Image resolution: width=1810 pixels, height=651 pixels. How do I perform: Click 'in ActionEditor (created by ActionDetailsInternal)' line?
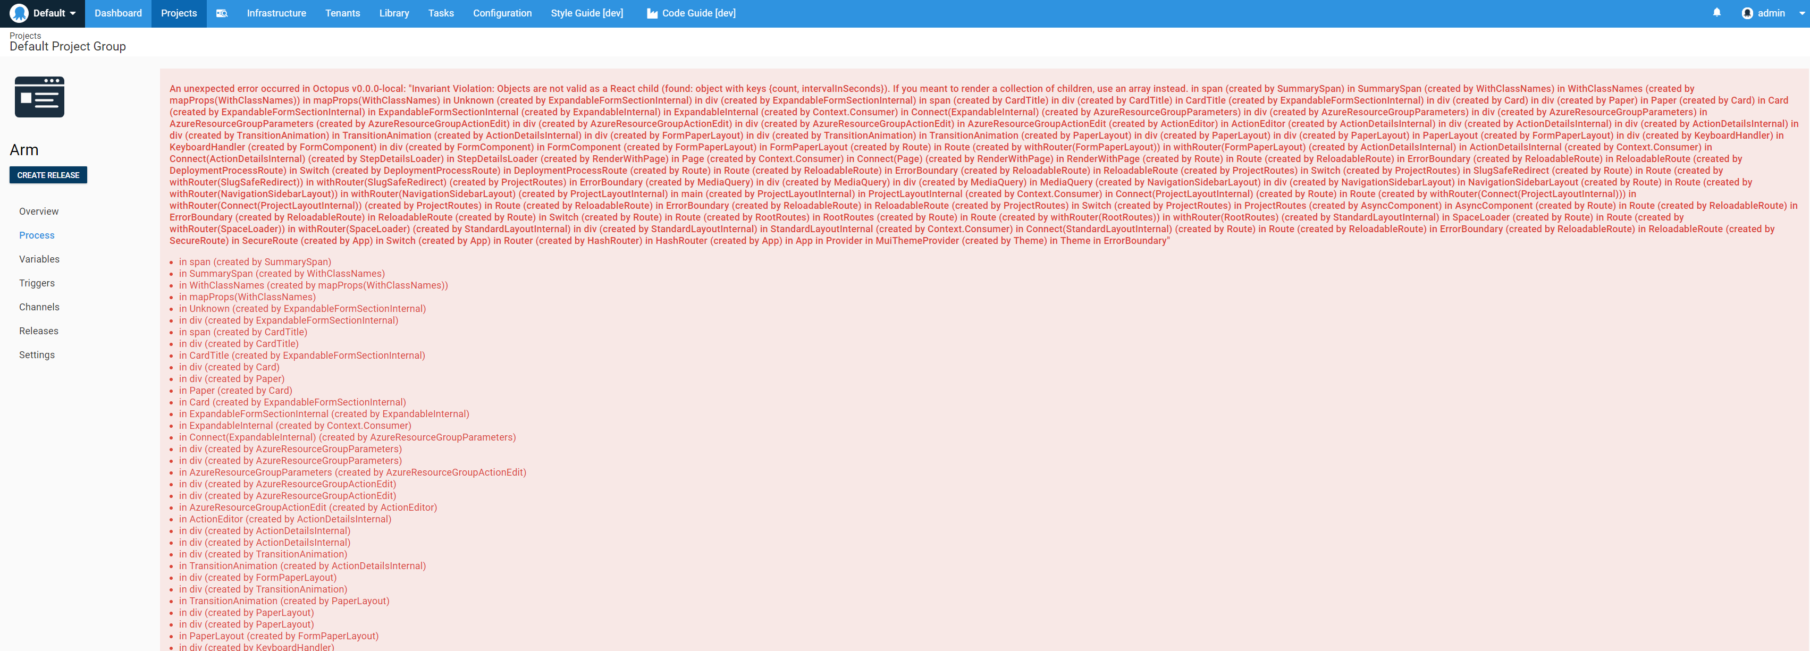[x=284, y=520]
